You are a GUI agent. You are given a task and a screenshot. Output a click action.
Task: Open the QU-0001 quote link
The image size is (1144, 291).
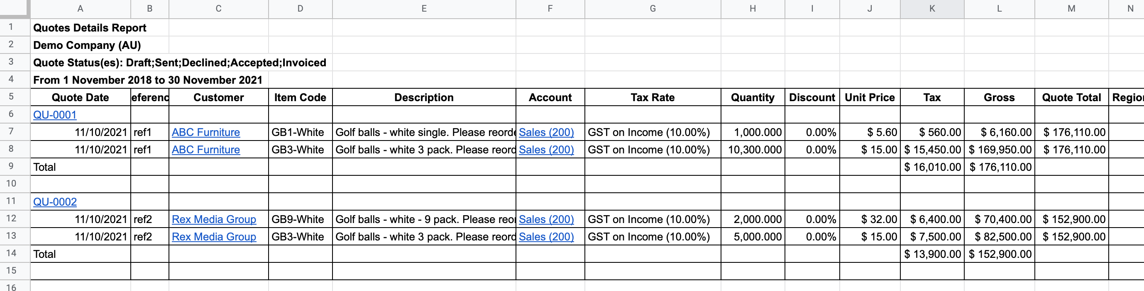pyautogui.click(x=55, y=115)
